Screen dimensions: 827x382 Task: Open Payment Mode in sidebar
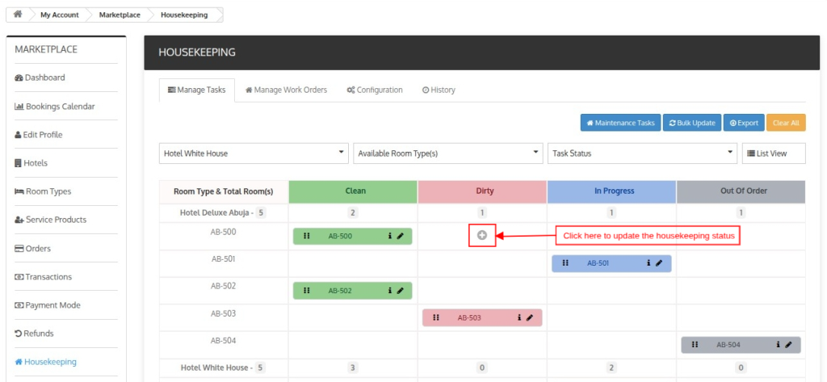(x=46, y=305)
